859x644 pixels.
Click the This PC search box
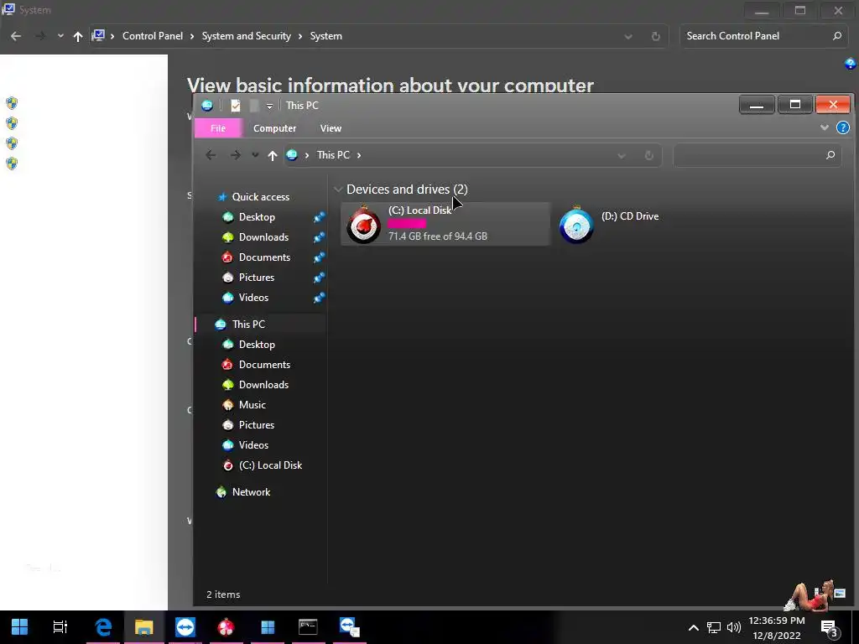pos(757,155)
